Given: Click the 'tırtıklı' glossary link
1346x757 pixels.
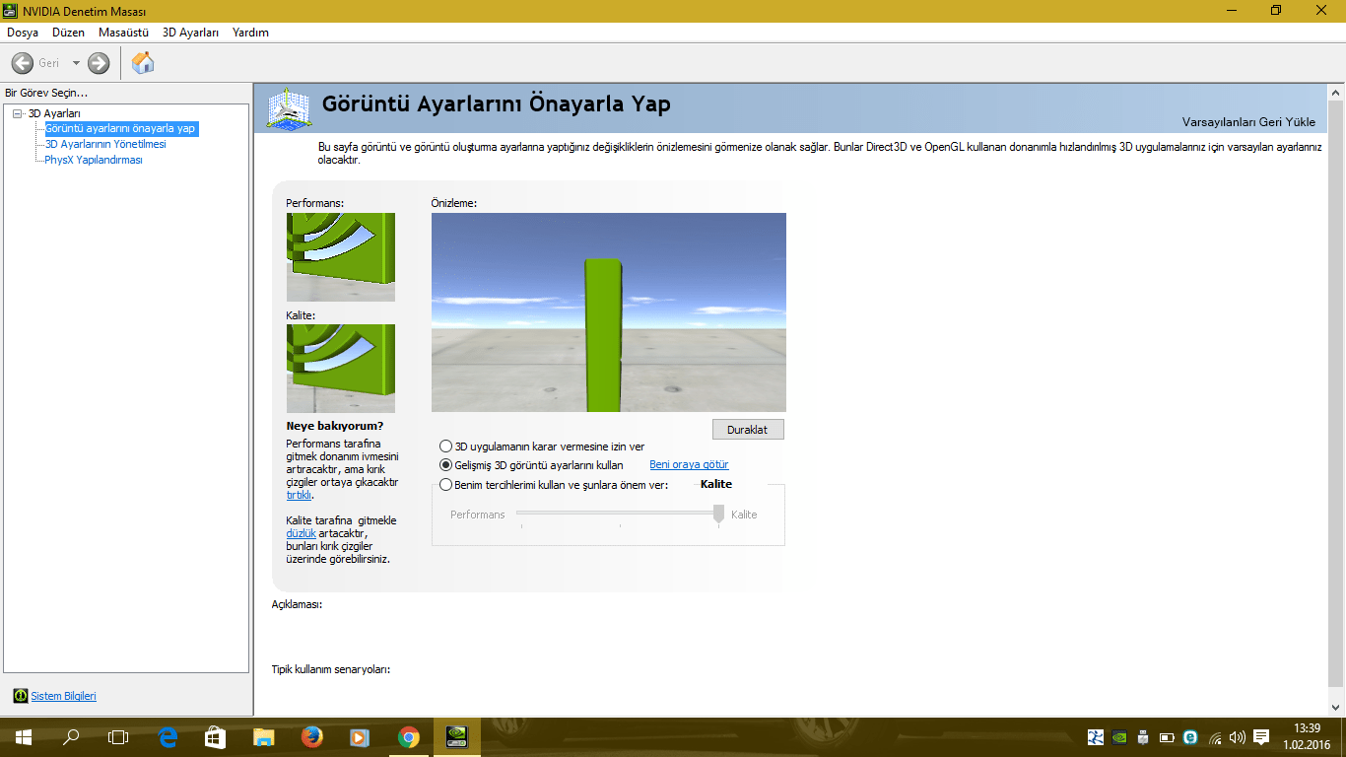Looking at the screenshot, I should pyautogui.click(x=299, y=495).
